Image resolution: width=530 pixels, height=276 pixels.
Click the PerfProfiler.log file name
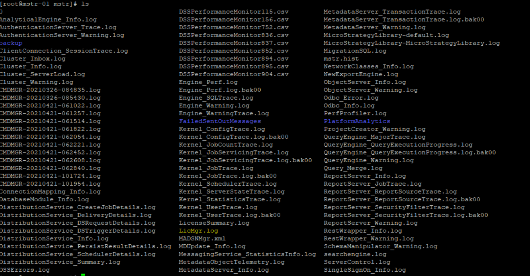click(355, 113)
